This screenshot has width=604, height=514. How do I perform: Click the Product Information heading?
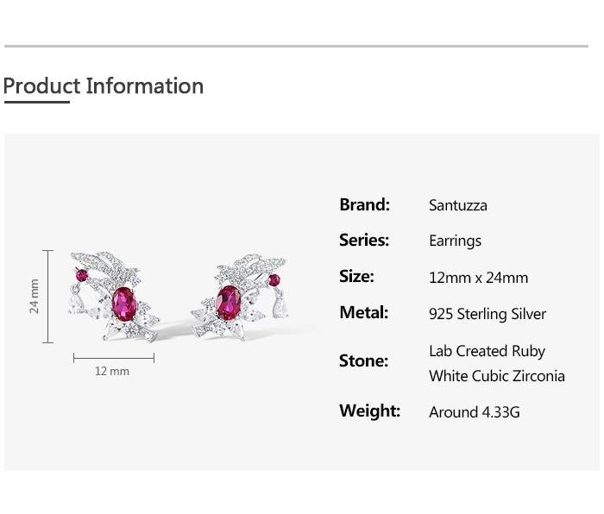click(x=104, y=86)
